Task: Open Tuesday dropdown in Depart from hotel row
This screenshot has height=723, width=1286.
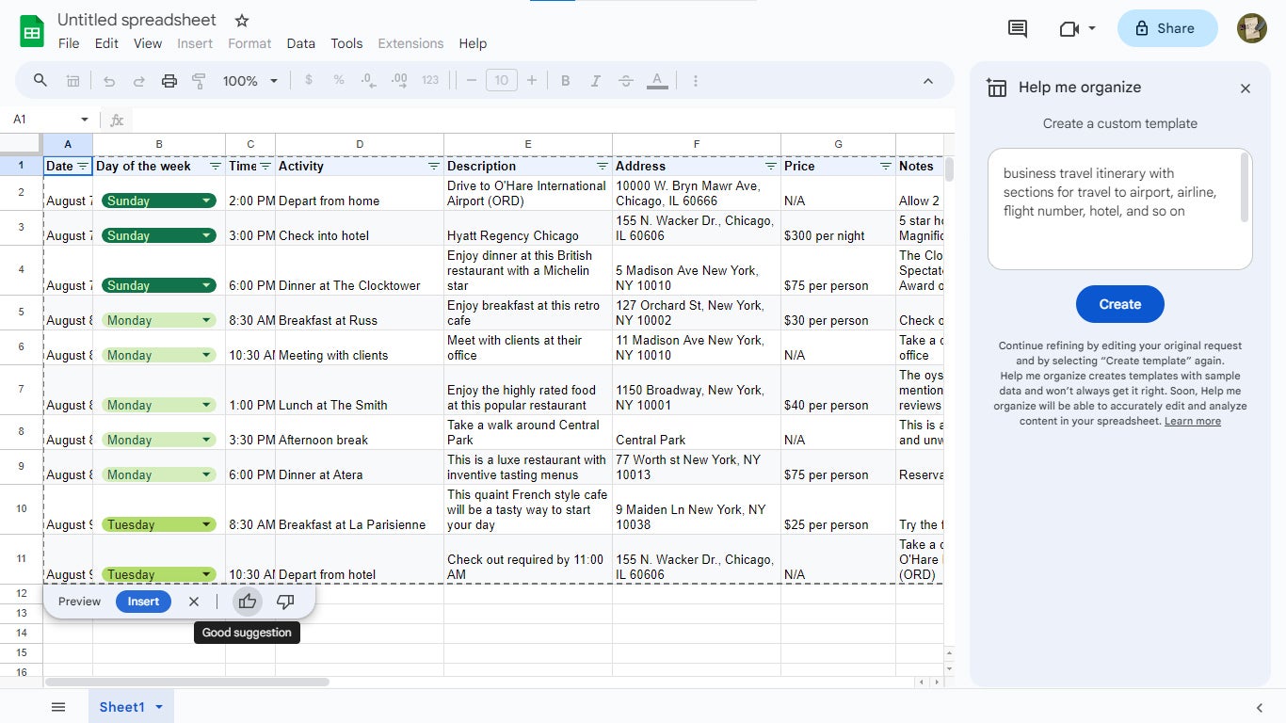Action: coord(206,574)
